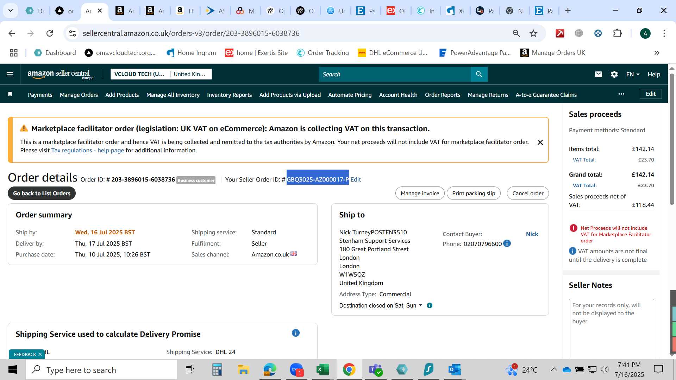Screen dimensions: 676x380
Task: Click Go back to List Orders
Action: [x=42, y=193]
